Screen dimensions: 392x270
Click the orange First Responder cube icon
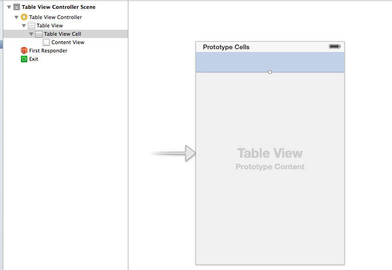[x=24, y=51]
